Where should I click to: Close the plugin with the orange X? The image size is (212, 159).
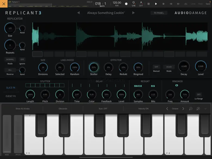point(4,4)
